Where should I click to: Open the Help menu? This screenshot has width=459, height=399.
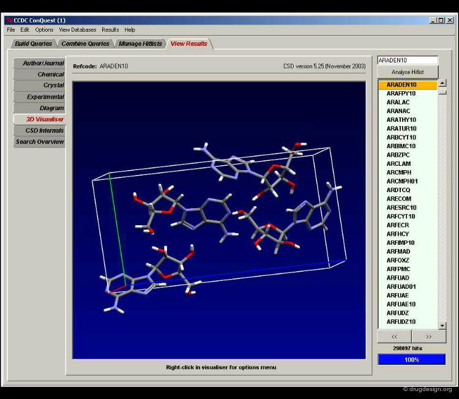point(130,30)
